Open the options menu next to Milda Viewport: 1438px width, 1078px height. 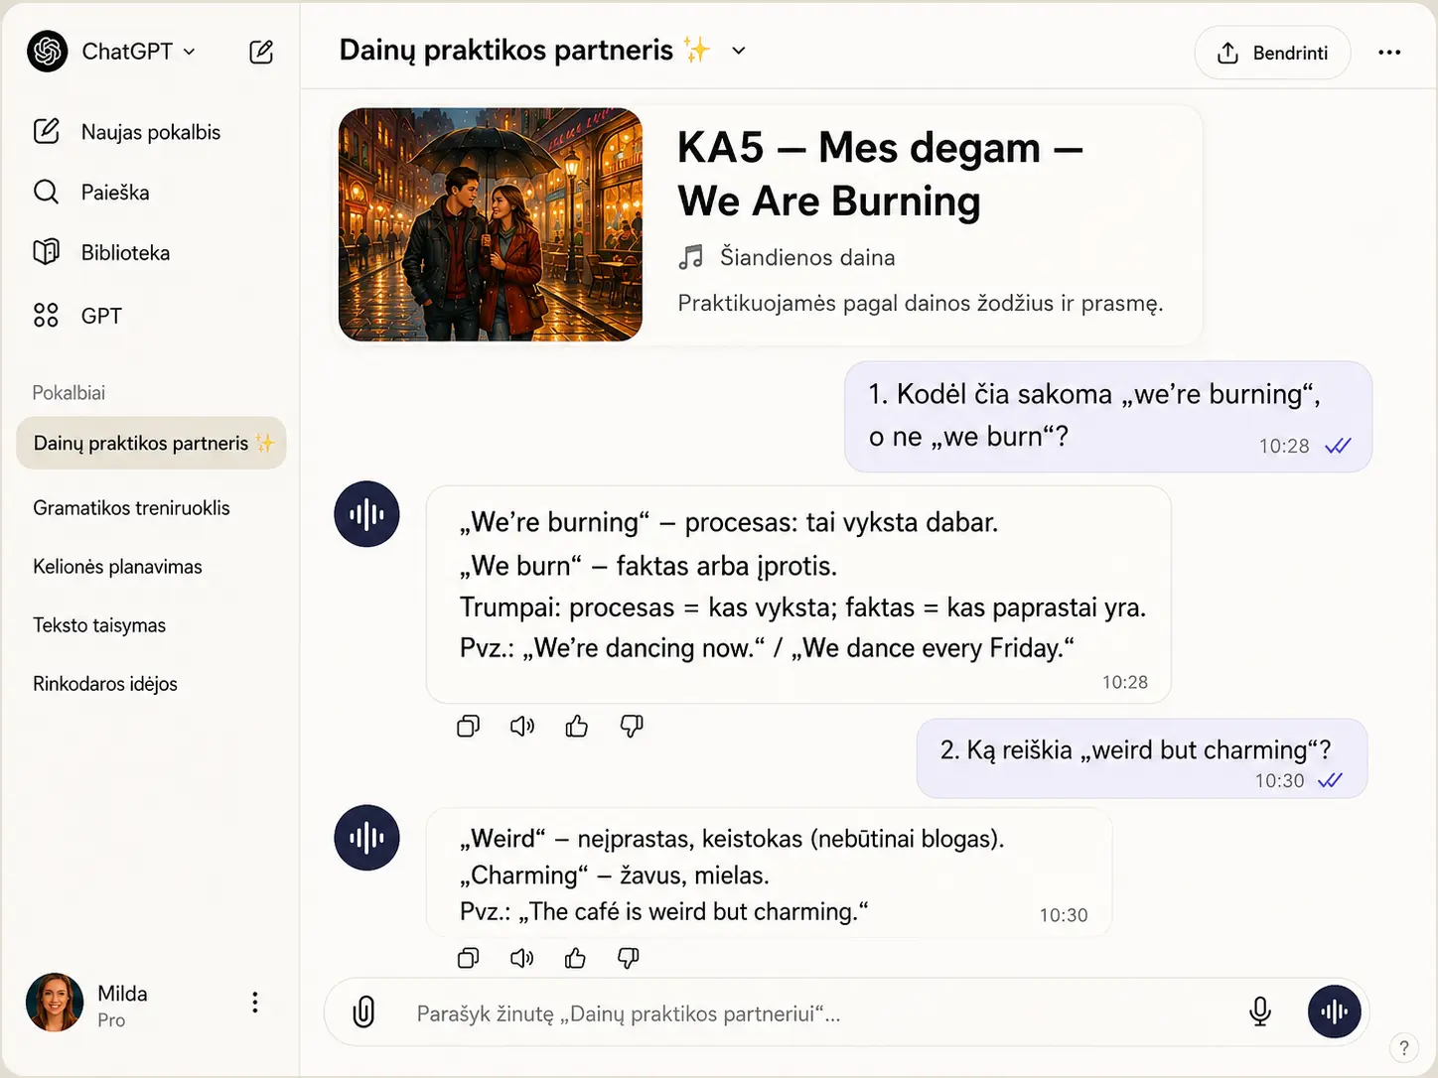pos(255,1003)
